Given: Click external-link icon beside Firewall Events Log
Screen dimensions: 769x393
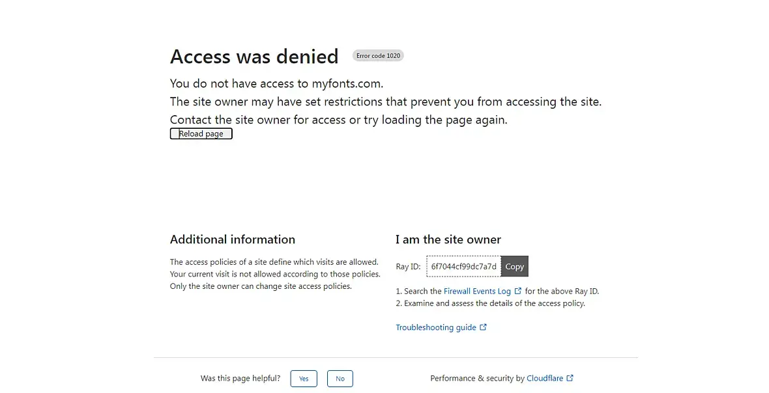Looking at the screenshot, I should coord(518,291).
